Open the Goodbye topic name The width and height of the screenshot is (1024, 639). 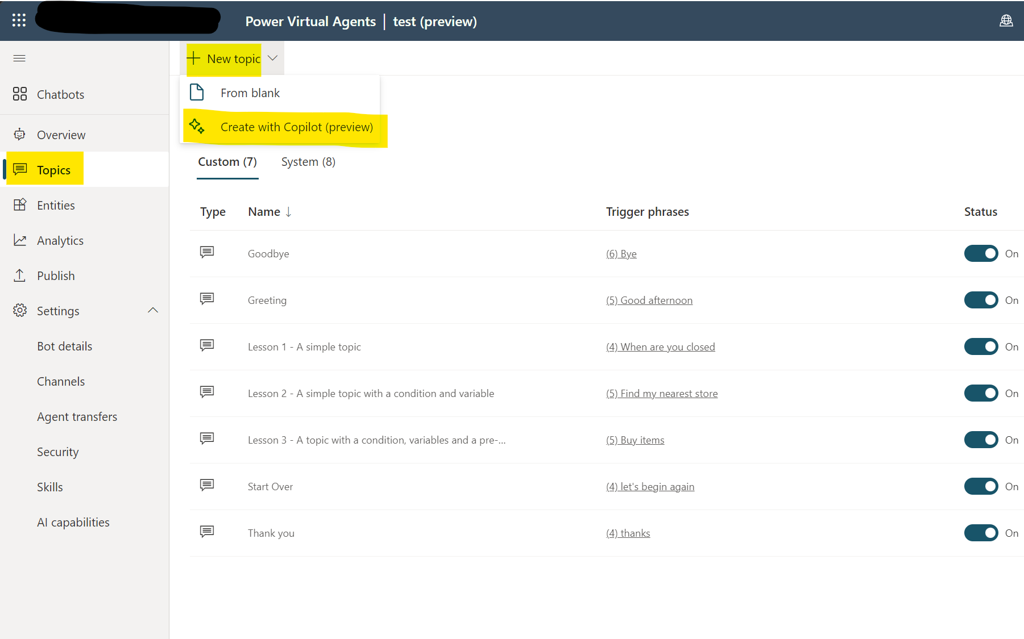tap(268, 254)
